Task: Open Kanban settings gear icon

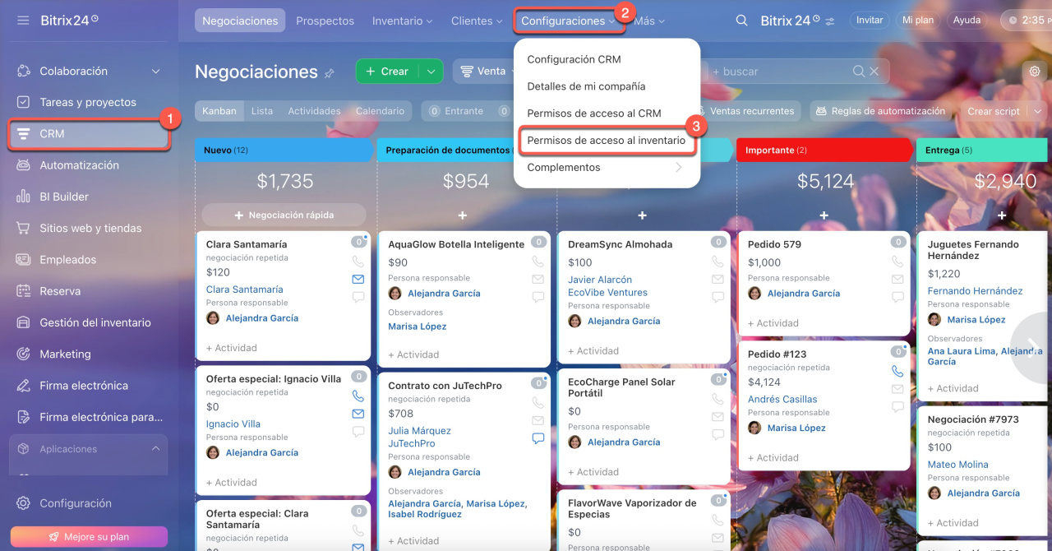Action: click(1035, 72)
